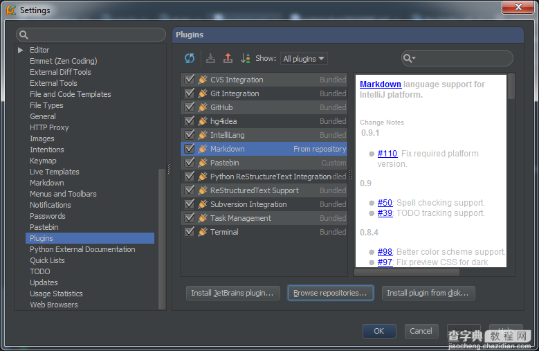Click the description pane horizontal scrollbar
The width and height of the screenshot is (539, 351).
[407, 272]
